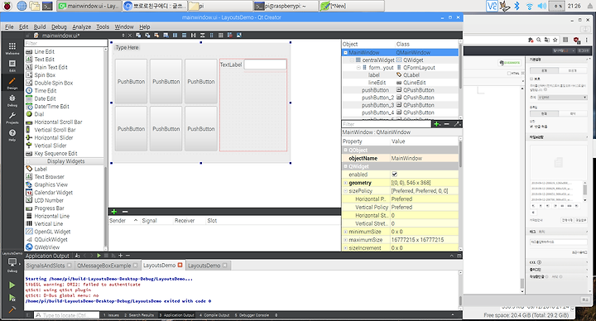
Task: Expand geometry property
Action: pos(345,183)
